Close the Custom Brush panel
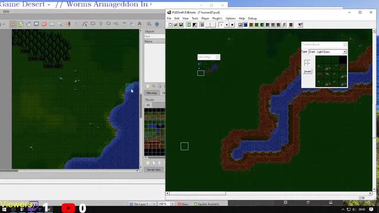The image size is (379, 213). tap(345, 44)
